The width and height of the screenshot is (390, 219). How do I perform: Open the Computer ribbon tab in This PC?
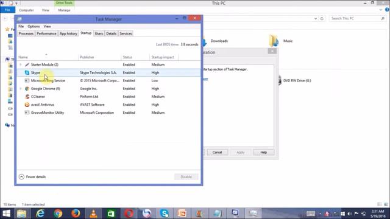[26, 10]
